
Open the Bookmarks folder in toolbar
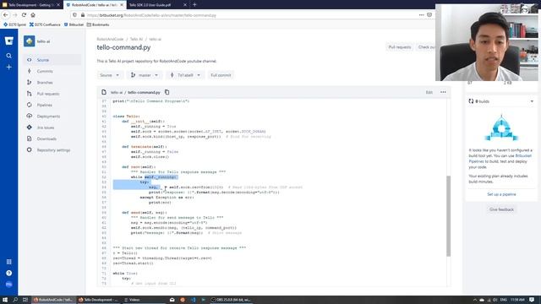click(98, 24)
